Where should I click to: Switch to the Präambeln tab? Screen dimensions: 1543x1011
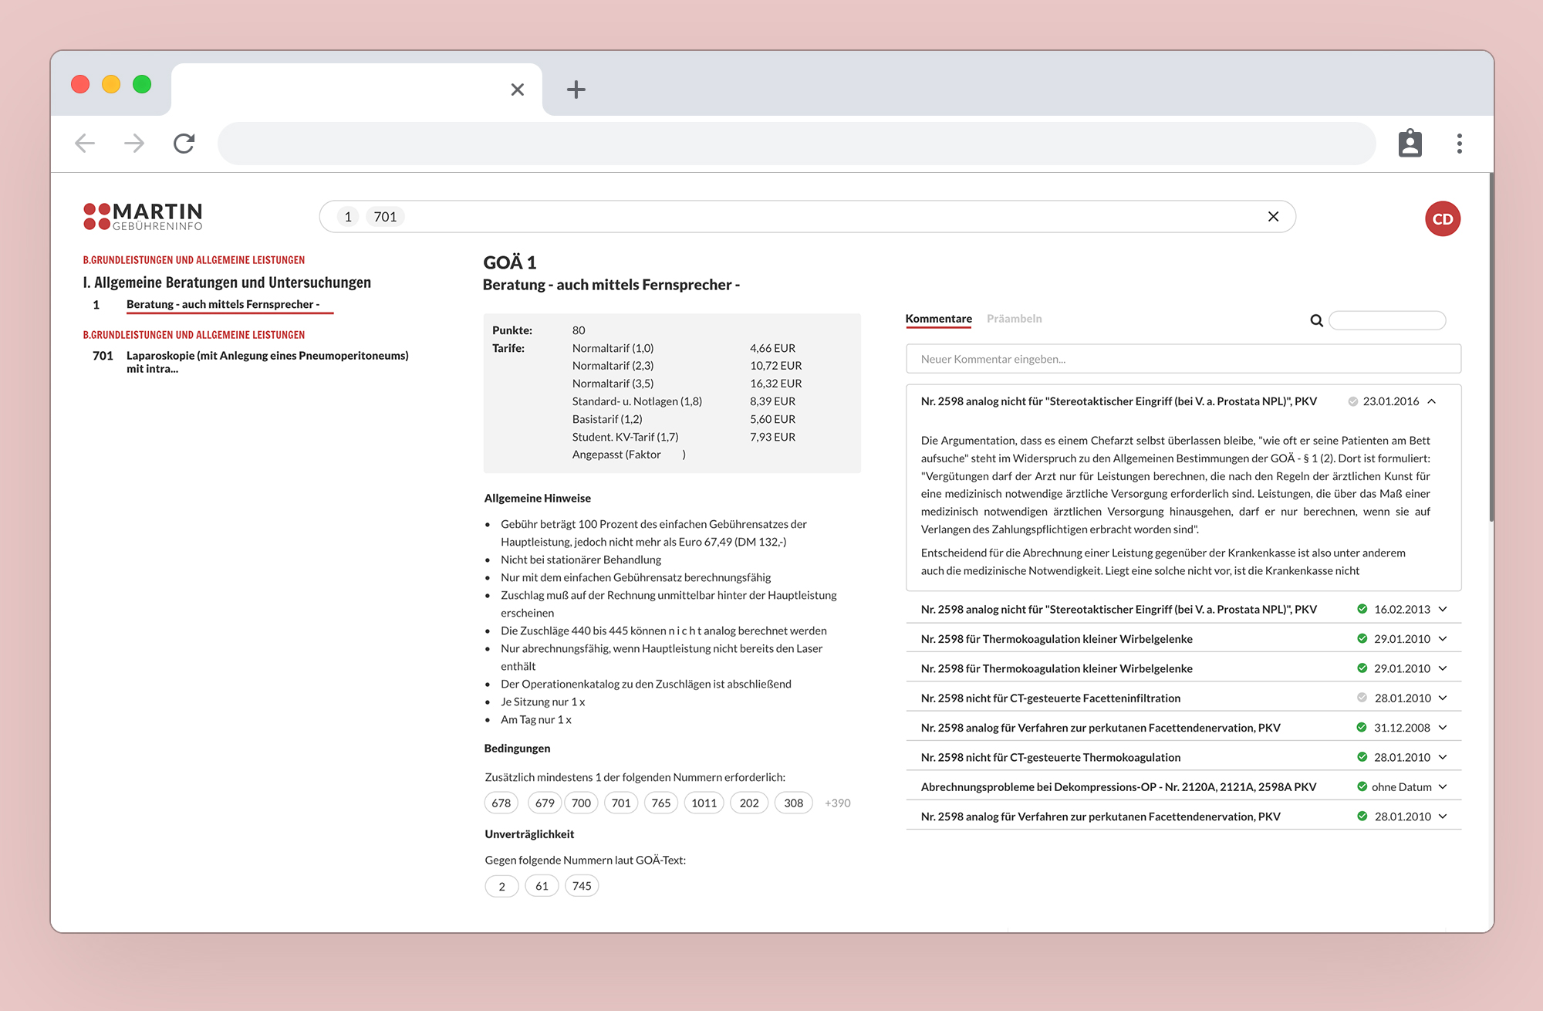[x=1014, y=319]
